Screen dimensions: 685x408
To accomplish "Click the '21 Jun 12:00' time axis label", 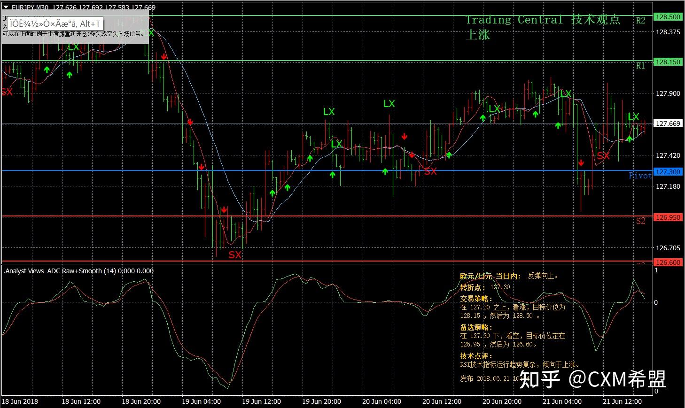I will [x=622, y=401].
